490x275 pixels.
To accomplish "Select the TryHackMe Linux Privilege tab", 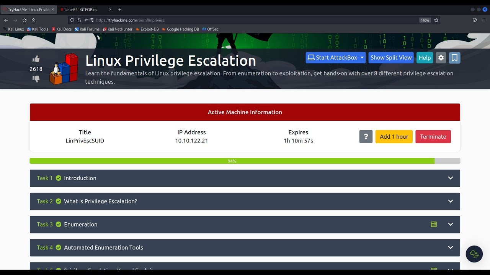I will tap(29, 10).
